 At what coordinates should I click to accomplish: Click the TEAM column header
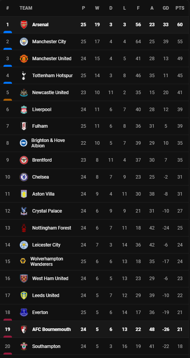[x=26, y=8]
